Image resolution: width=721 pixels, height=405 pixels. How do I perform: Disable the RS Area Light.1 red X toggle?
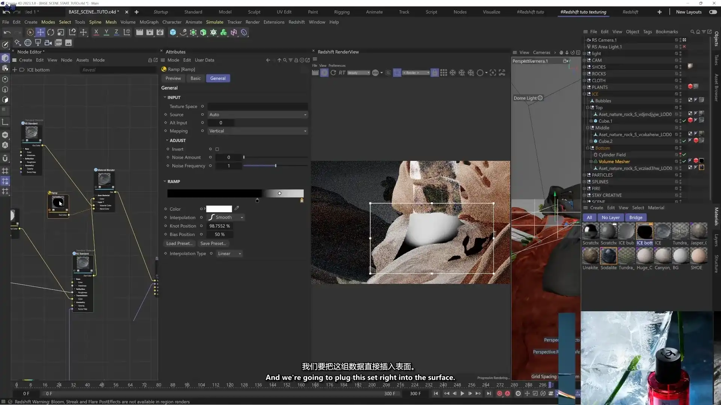tap(684, 46)
